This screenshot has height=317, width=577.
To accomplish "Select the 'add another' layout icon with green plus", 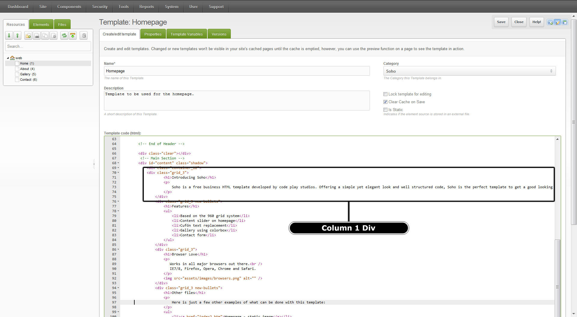I will pos(550,22).
